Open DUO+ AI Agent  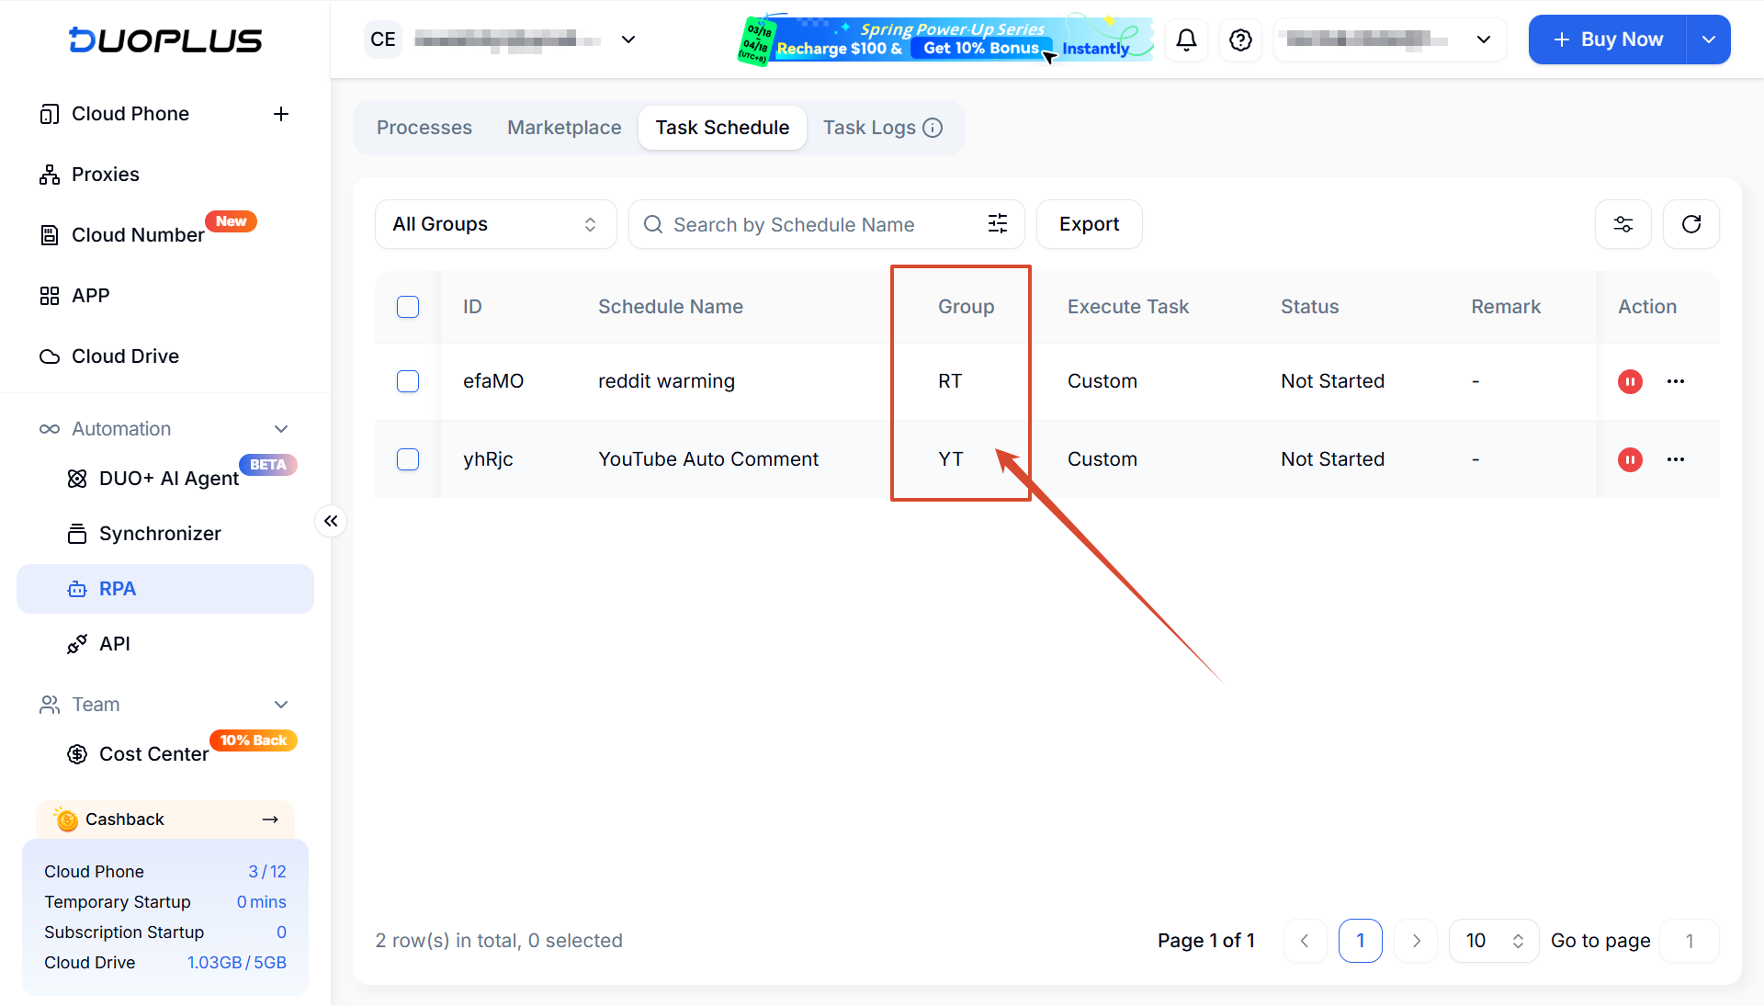(169, 479)
